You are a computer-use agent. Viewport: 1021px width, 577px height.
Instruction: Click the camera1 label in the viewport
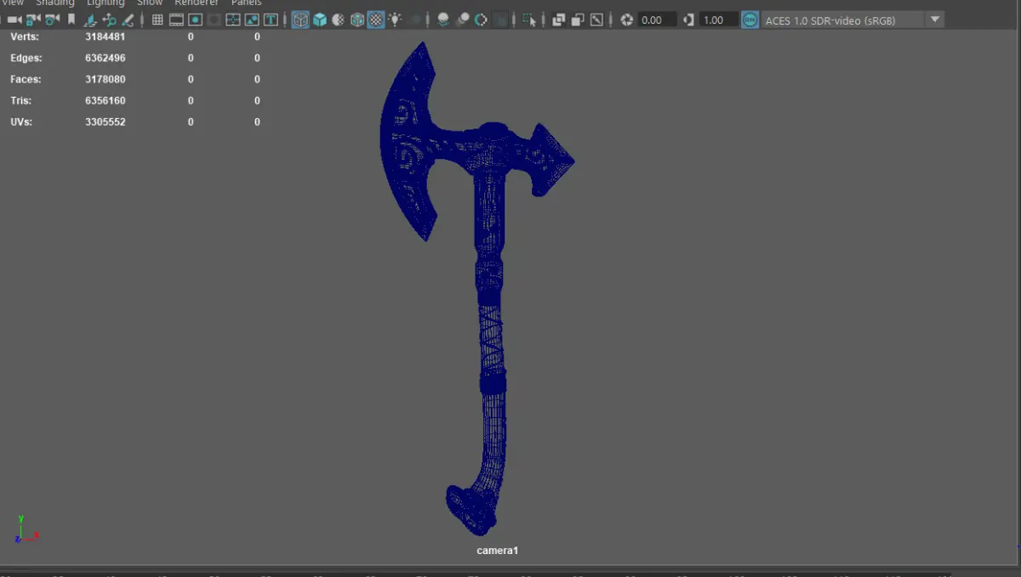coord(497,551)
